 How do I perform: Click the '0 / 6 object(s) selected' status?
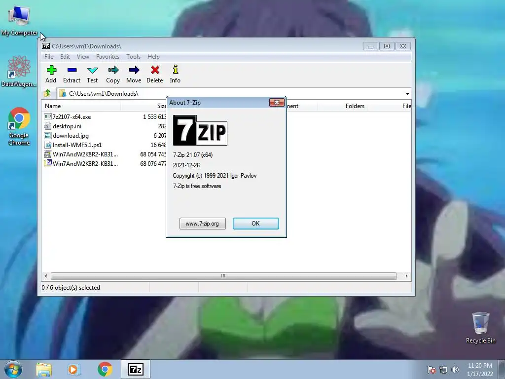coord(71,288)
